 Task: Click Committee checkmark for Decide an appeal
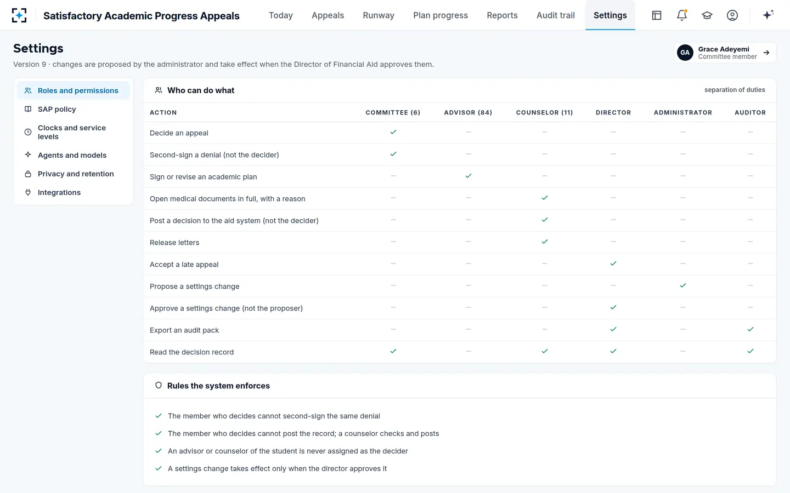click(393, 132)
